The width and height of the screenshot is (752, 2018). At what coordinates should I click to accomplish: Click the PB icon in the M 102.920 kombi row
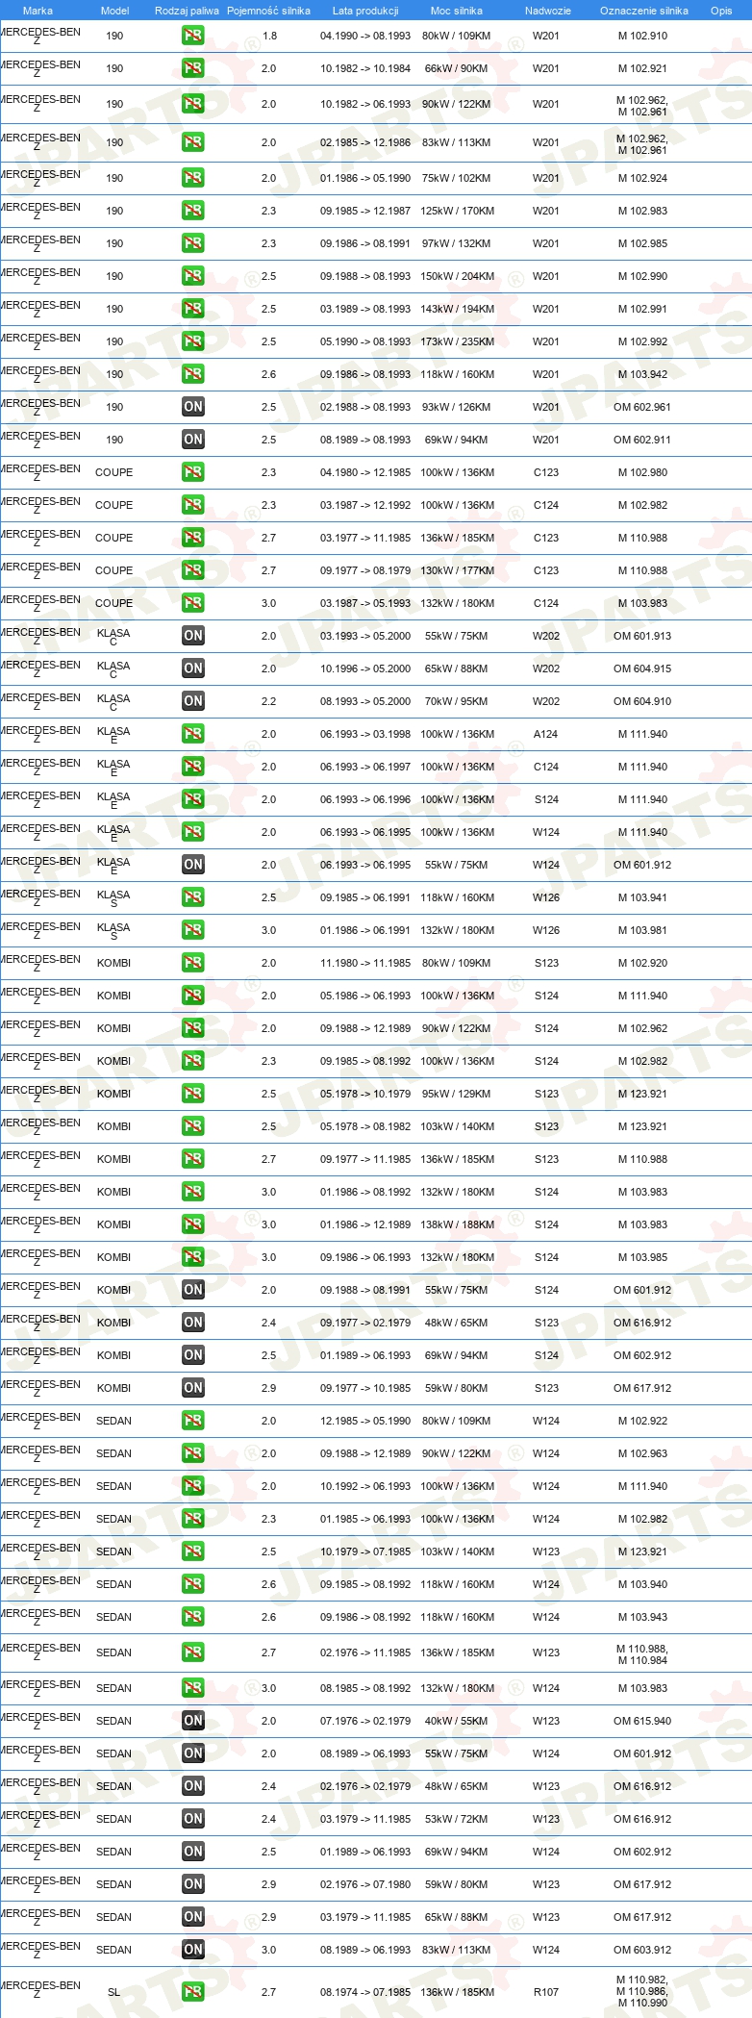[x=193, y=963]
